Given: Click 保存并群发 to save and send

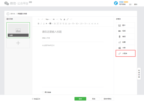Looking at the screenshot, I should tap(108, 99).
